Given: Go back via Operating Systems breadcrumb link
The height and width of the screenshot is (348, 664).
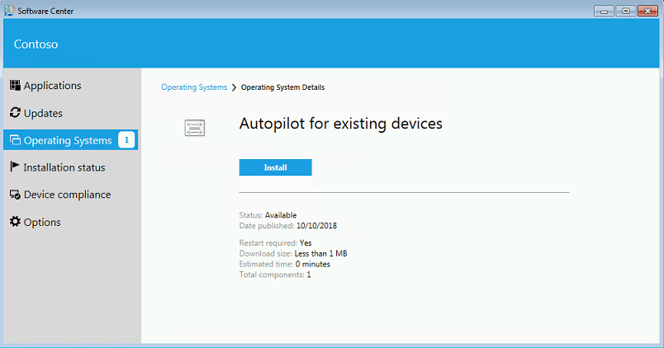Looking at the screenshot, I should click(194, 87).
